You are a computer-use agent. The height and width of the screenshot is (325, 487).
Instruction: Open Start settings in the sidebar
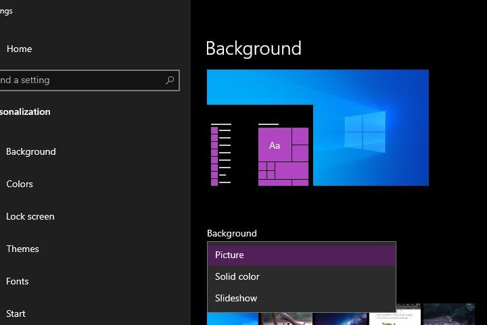tap(16, 314)
